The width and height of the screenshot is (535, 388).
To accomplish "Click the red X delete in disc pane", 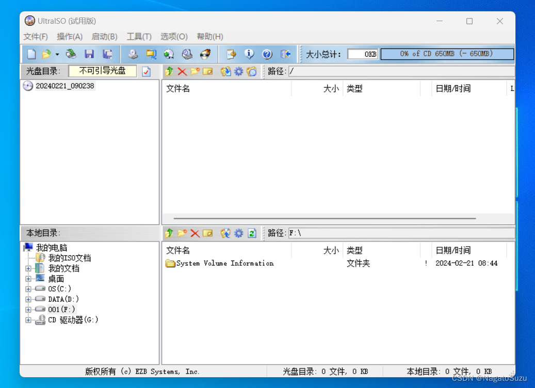I will (x=182, y=71).
